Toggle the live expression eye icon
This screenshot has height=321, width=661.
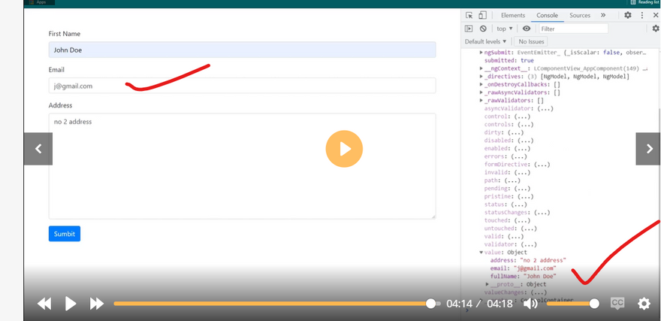pos(527,29)
